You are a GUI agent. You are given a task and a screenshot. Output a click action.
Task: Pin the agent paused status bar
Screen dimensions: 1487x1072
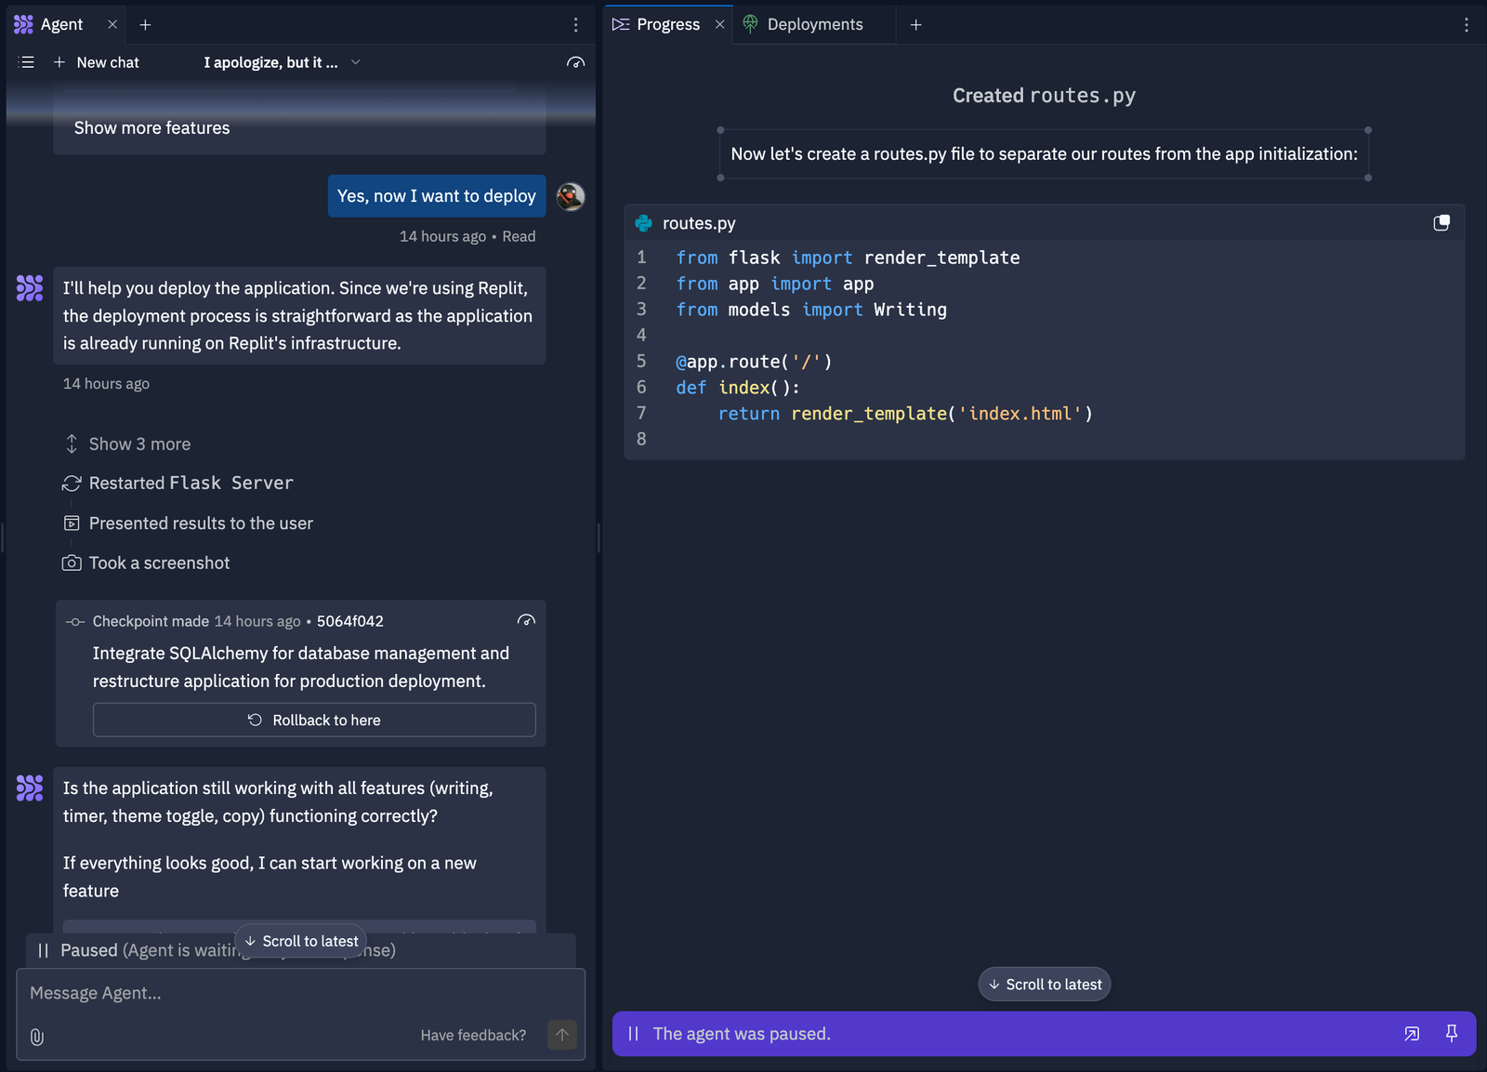click(1452, 1033)
